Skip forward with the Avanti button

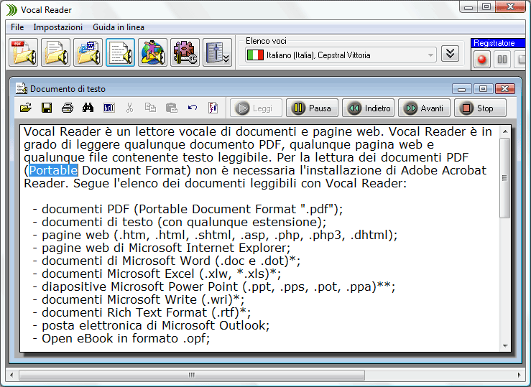coord(424,108)
